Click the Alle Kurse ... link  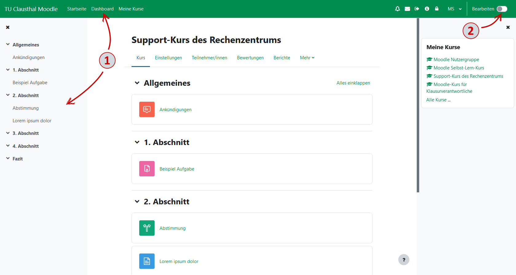click(x=438, y=100)
